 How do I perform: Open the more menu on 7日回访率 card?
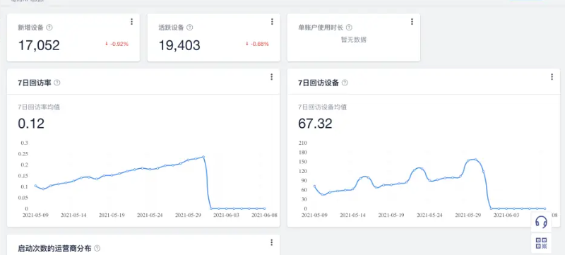(x=271, y=77)
